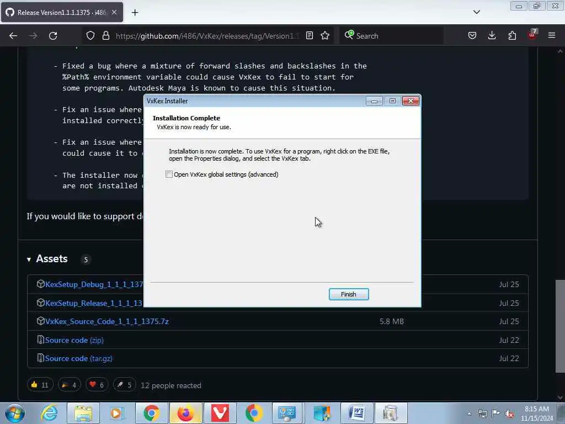View site security padlock info

click(x=105, y=36)
